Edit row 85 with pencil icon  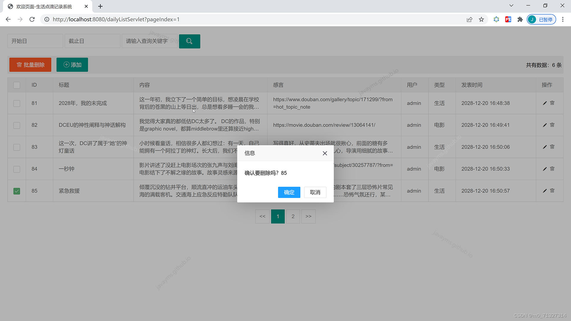[545, 191]
